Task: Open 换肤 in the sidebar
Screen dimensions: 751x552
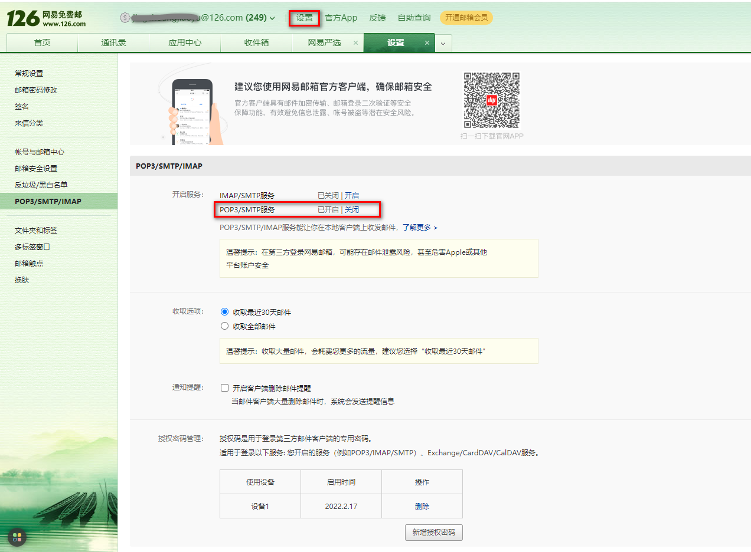Action: (x=22, y=280)
